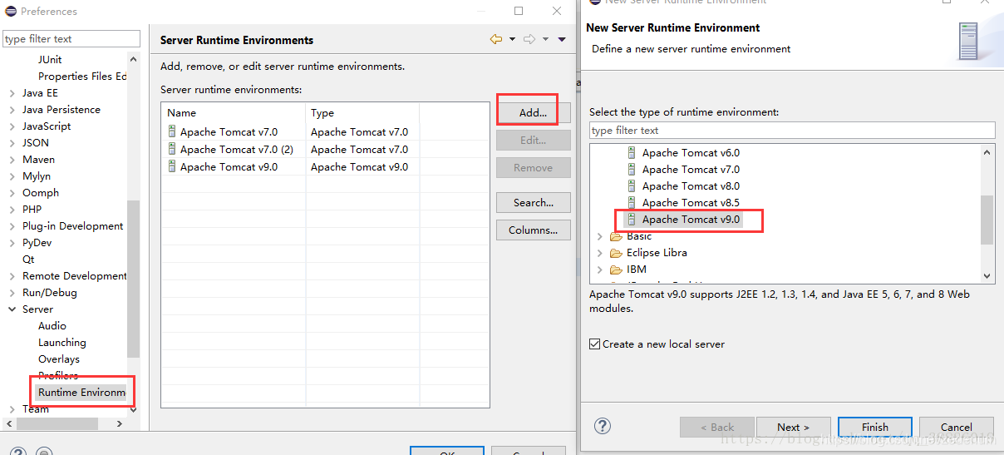Toggle Create a new local server checkbox
1004x455 pixels.
[x=594, y=344]
